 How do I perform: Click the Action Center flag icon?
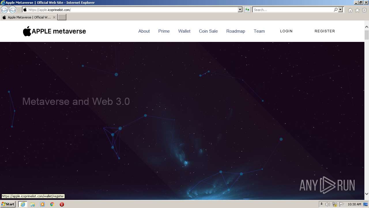(342, 204)
